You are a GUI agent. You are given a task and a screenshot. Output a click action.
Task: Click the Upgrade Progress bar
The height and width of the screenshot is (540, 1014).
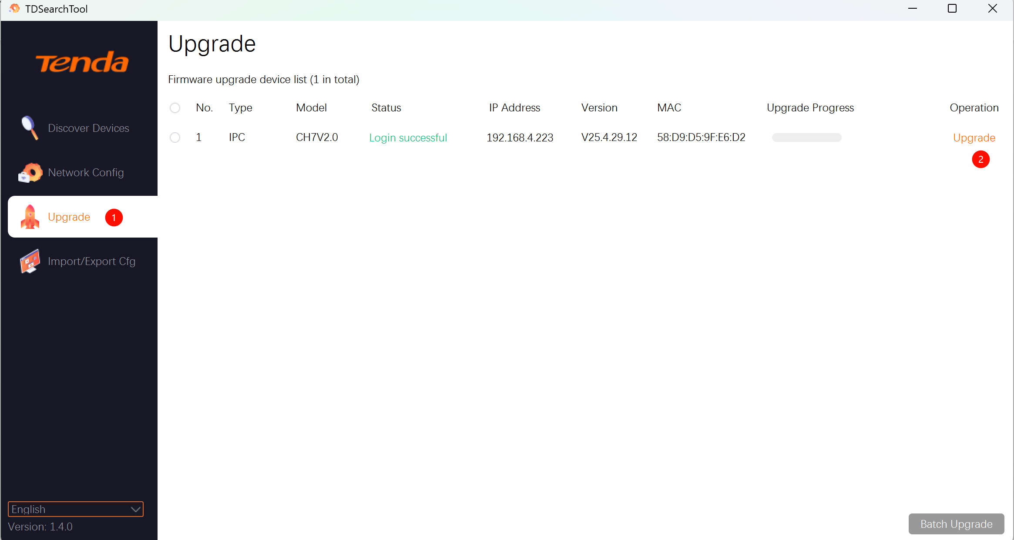pyautogui.click(x=806, y=138)
